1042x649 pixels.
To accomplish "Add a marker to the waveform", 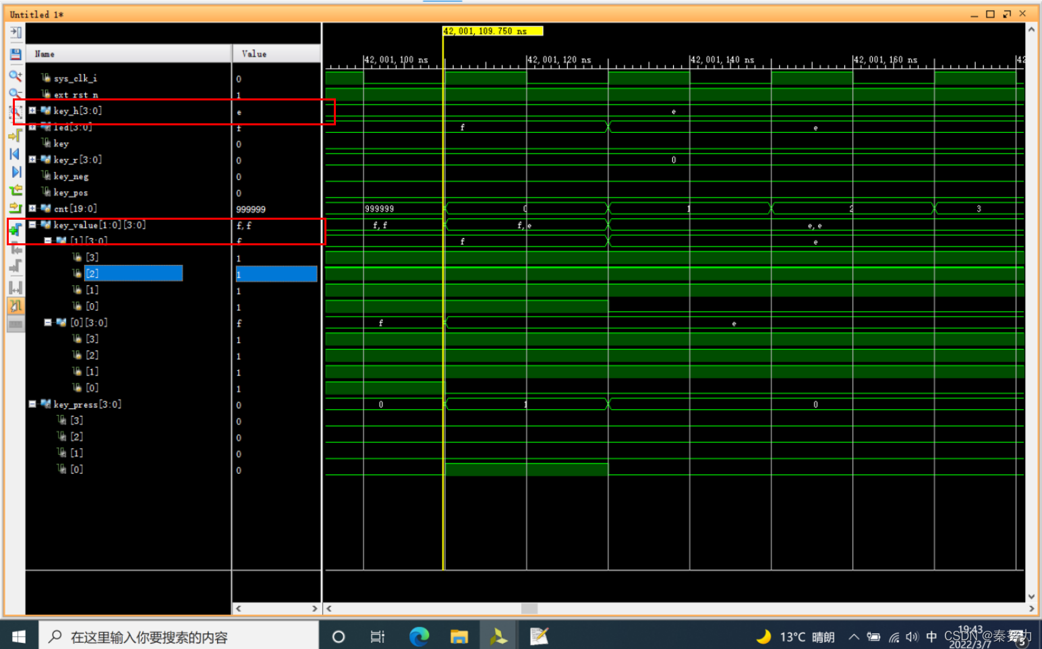I will (16, 230).
